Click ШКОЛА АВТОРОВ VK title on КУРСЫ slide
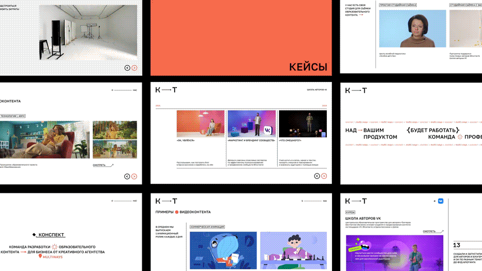The height and width of the screenshot is (271, 482). (363, 219)
